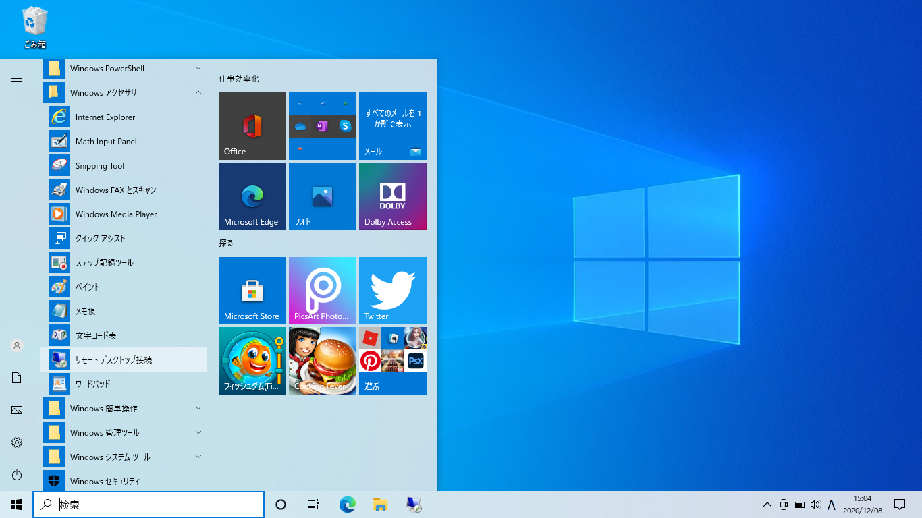Open メモ帳 (Notepad)
Image resolution: width=922 pixels, height=518 pixels.
pos(124,311)
